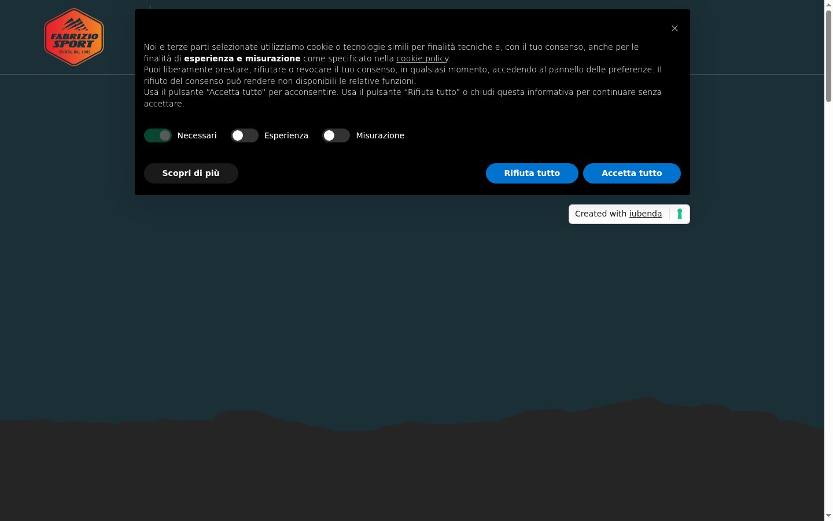Open Scopri di più preferences

click(x=191, y=173)
